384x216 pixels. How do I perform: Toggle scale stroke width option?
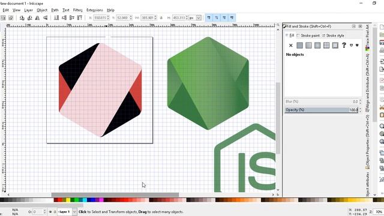coord(209,17)
